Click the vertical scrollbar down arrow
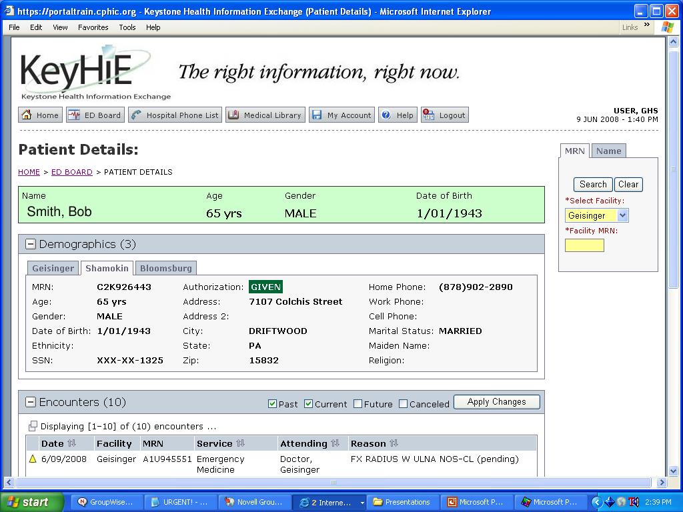This screenshot has height=512, width=683. 673,471
